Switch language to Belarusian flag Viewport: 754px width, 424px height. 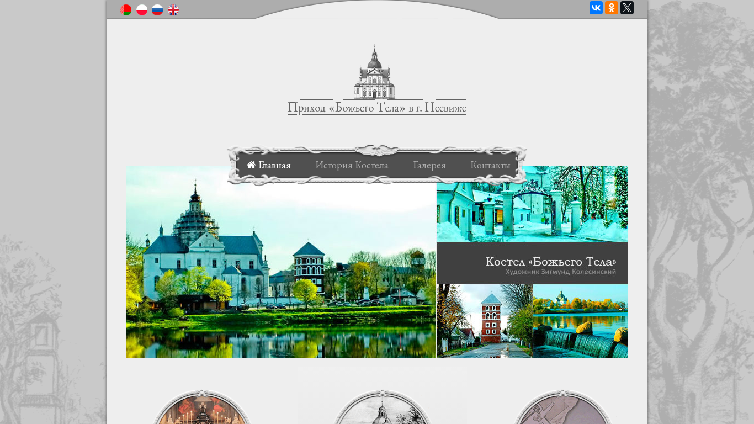pyautogui.click(x=126, y=10)
